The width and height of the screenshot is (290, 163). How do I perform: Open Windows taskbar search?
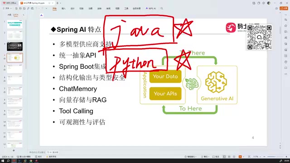click(x=8, y=161)
